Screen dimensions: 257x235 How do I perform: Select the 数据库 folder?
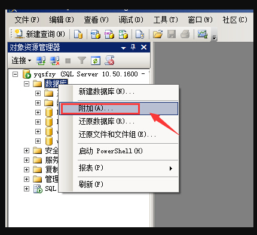56,84
